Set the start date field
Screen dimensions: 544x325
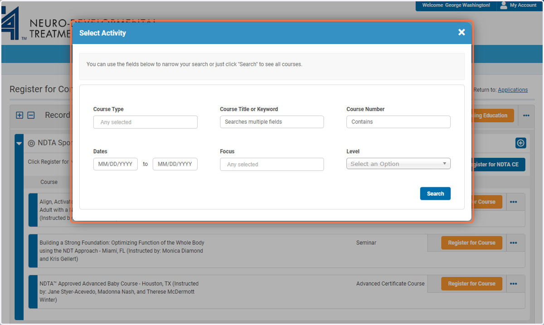click(116, 164)
